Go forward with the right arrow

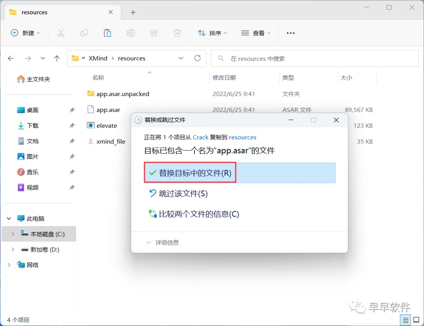click(28, 58)
